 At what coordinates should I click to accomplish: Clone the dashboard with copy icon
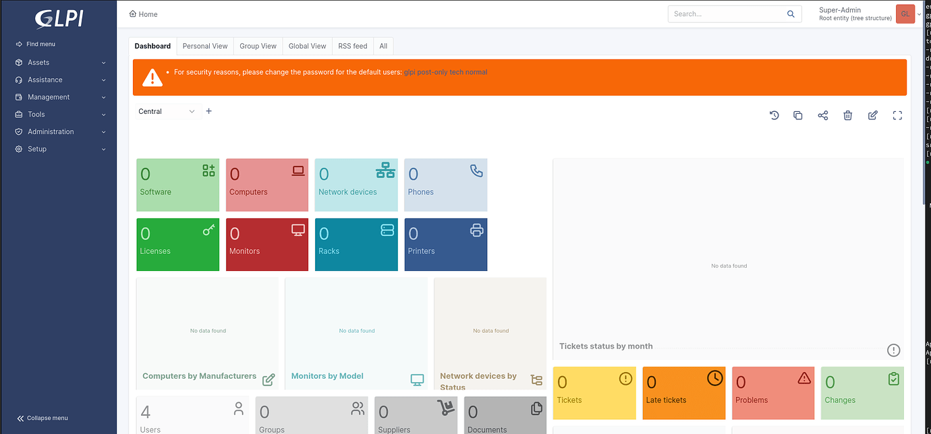tap(798, 115)
